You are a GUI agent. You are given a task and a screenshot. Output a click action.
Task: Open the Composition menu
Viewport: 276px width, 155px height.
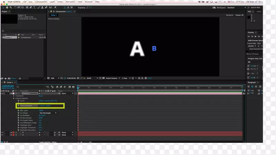coord(41,2)
